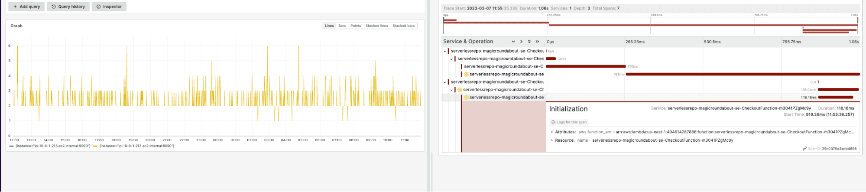This screenshot has height=192, width=866.
Task: Click the expand-one-level chevron in the Service & Operation header
Action: coord(513,42)
